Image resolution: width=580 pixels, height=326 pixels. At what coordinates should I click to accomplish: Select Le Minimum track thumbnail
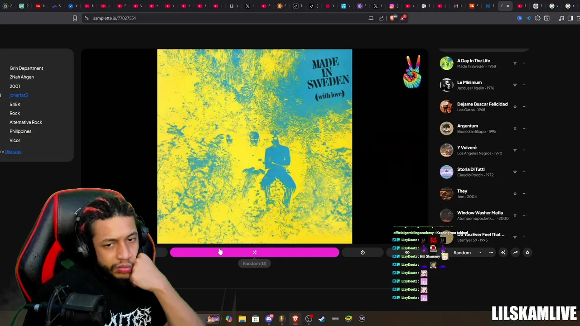coord(446,85)
